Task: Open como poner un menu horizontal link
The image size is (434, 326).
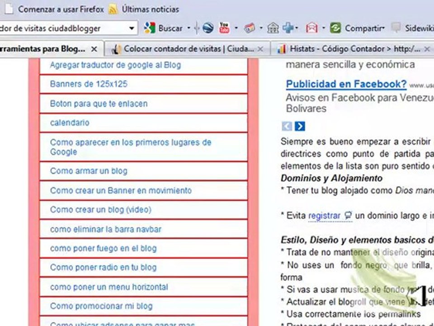Action: [x=109, y=287]
